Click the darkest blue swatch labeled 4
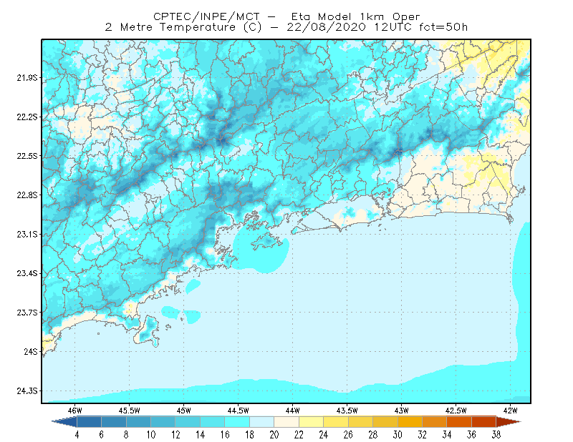Image resolution: width=573 pixels, height=442 pixels. (89, 422)
